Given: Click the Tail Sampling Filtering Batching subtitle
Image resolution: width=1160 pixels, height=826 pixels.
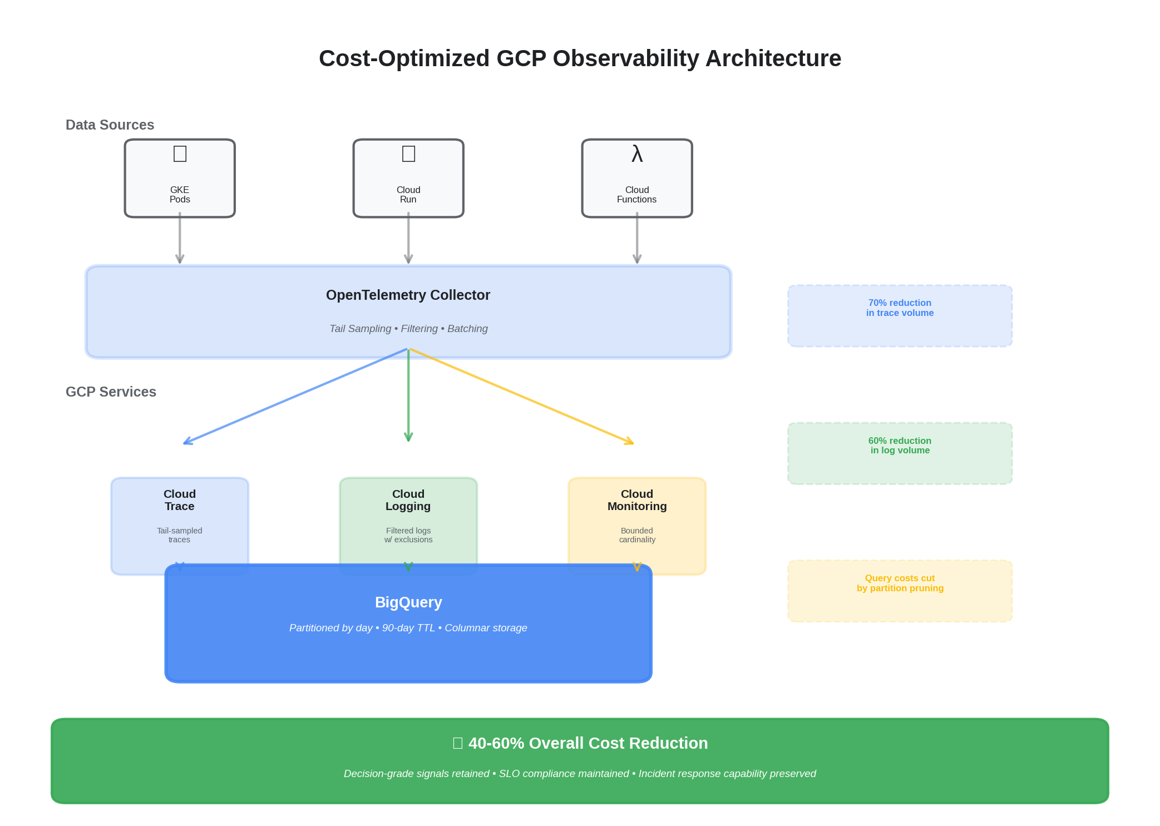Looking at the screenshot, I should point(408,329).
